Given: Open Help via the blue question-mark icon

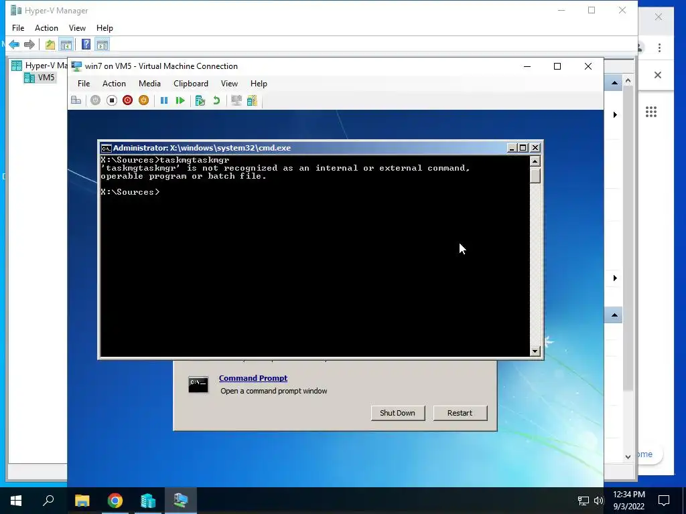Looking at the screenshot, I should pos(86,44).
